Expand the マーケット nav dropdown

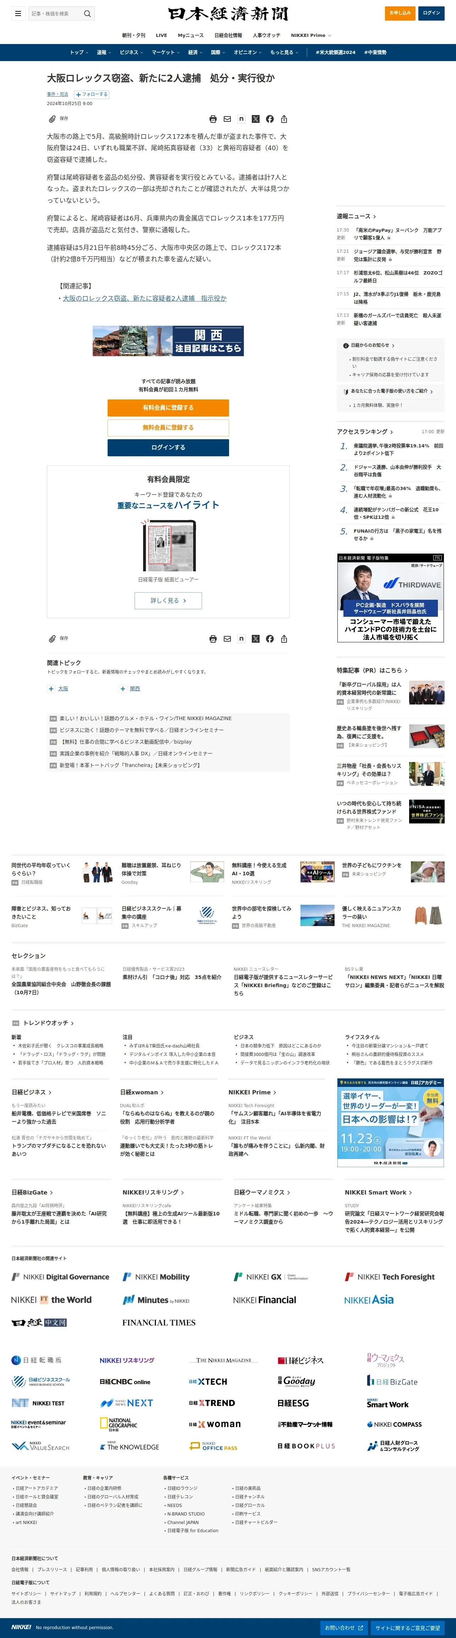(x=166, y=53)
